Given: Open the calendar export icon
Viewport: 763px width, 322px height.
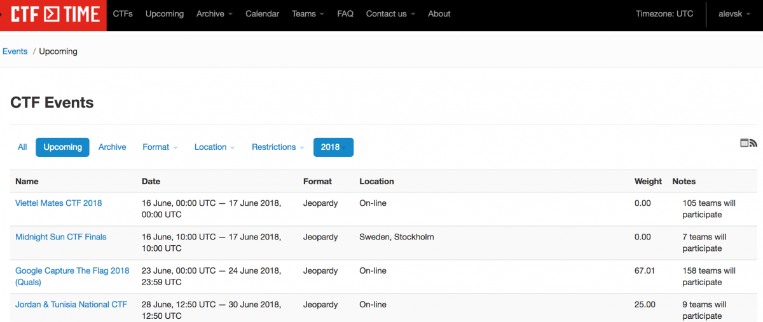Looking at the screenshot, I should click(x=745, y=143).
